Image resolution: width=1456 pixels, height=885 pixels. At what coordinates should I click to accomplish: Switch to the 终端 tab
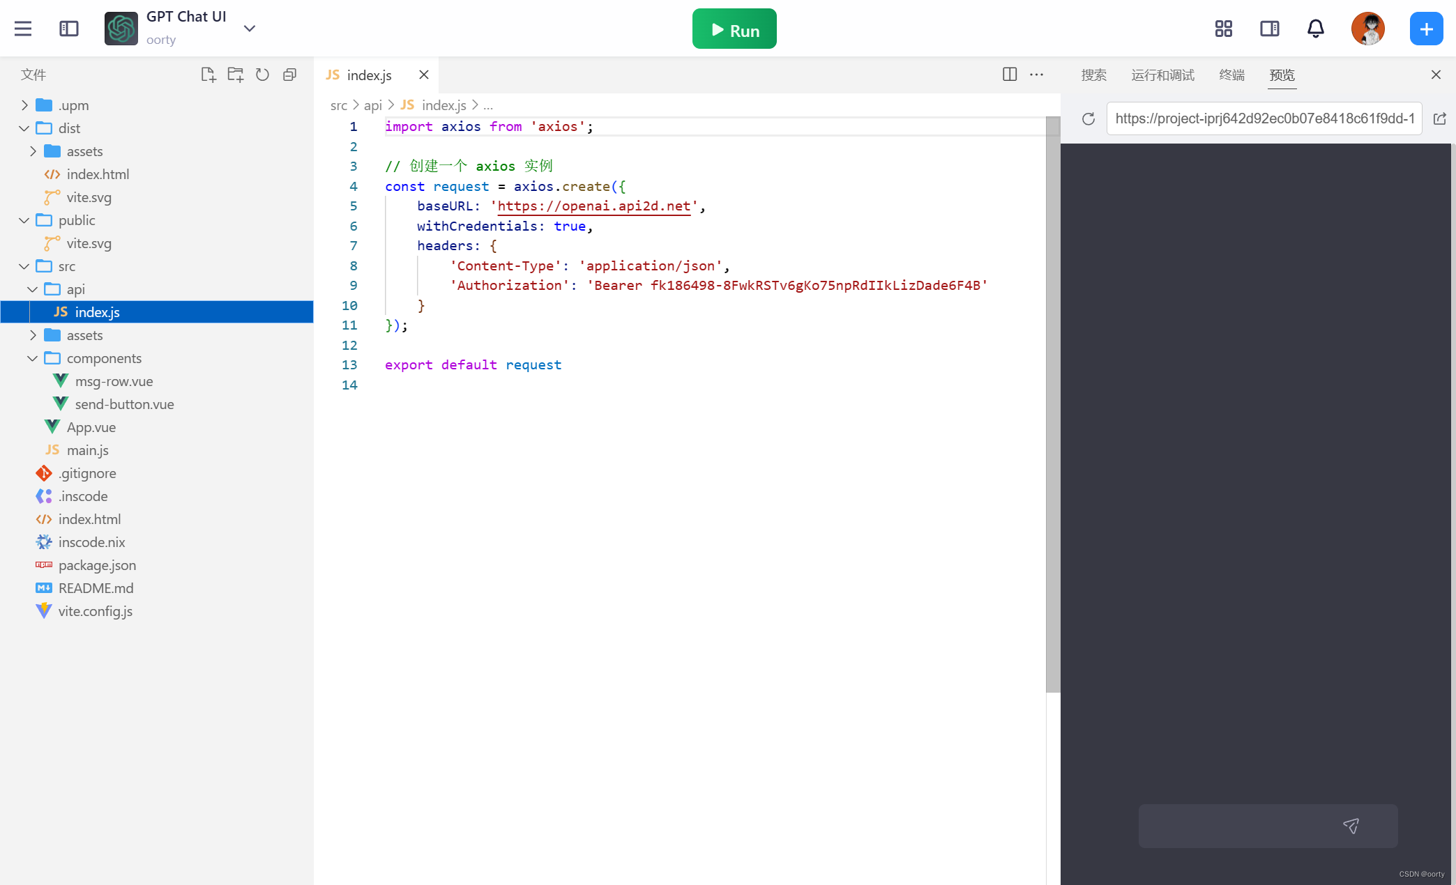pyautogui.click(x=1232, y=75)
